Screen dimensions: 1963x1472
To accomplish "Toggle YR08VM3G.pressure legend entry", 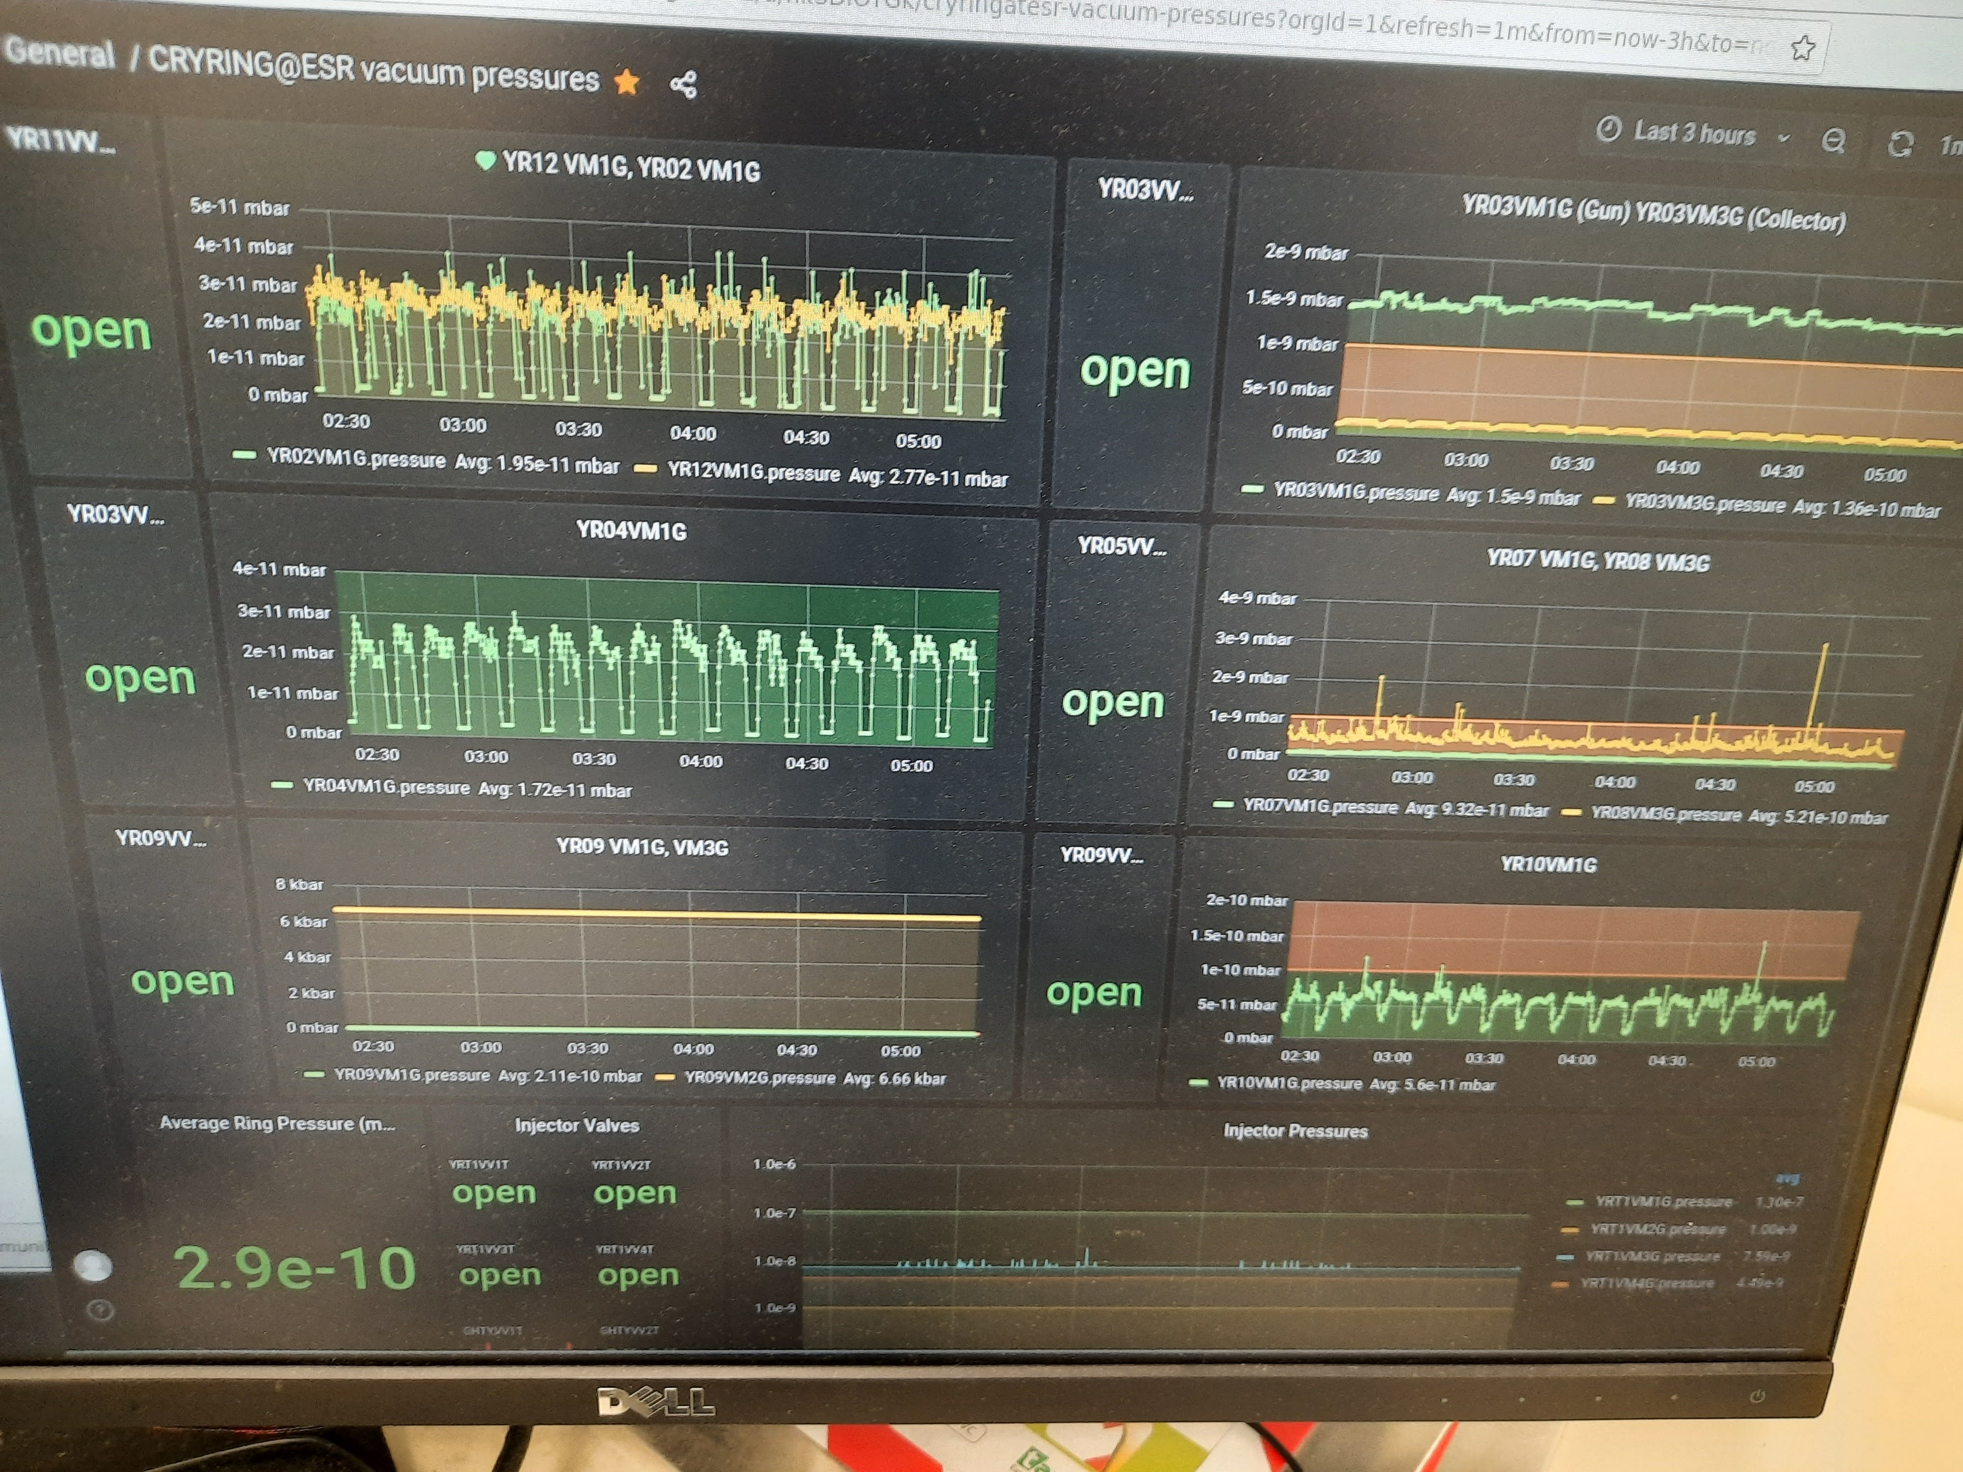I will pyautogui.click(x=1665, y=814).
